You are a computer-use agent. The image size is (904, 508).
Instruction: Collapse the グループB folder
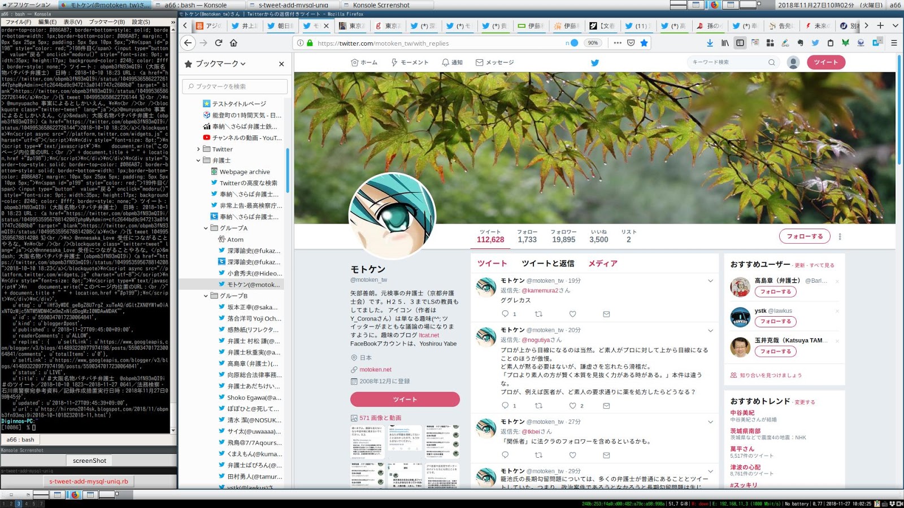pyautogui.click(x=206, y=296)
